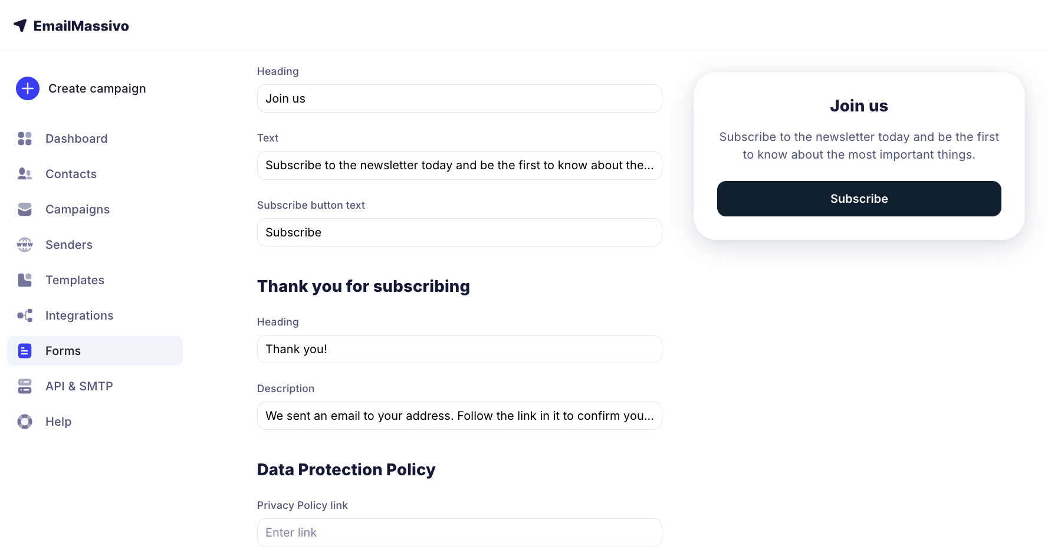Click the blue plus Create campaign icon
Viewport: 1048px width, 559px height.
(x=28, y=88)
